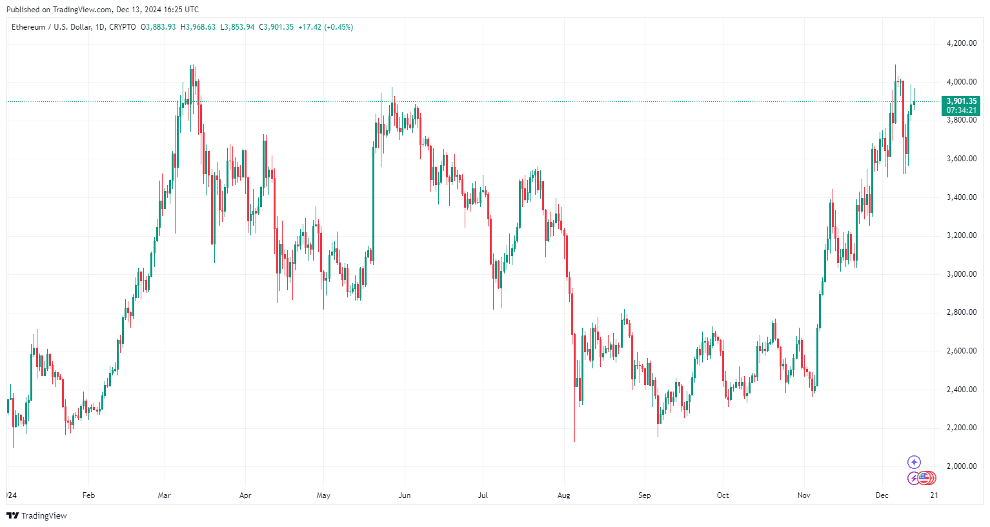Click the 'Apr' label on time axis
Image resolution: width=990 pixels, height=527 pixels.
(x=245, y=495)
